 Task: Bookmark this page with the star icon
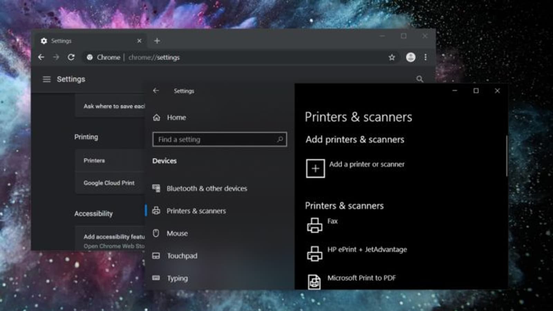pos(392,57)
